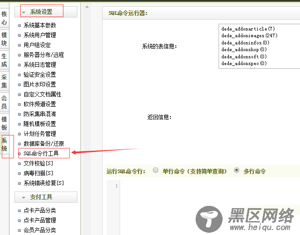300x235 pixels.
Task: Switch to 系统 side tab
Action: (x=4, y=144)
